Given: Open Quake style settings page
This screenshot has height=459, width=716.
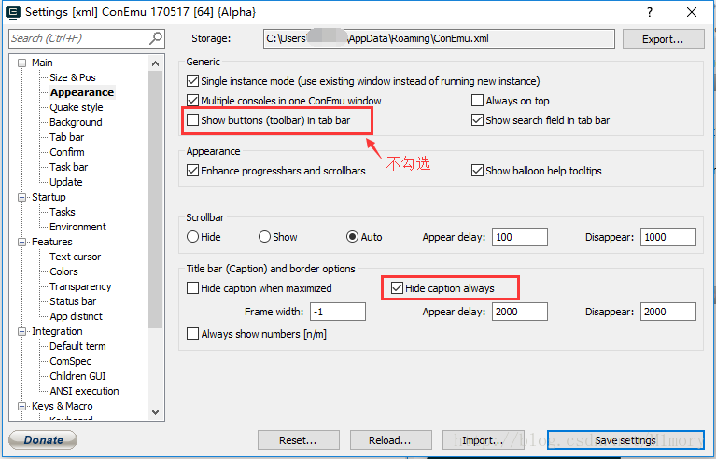Looking at the screenshot, I should click(77, 107).
